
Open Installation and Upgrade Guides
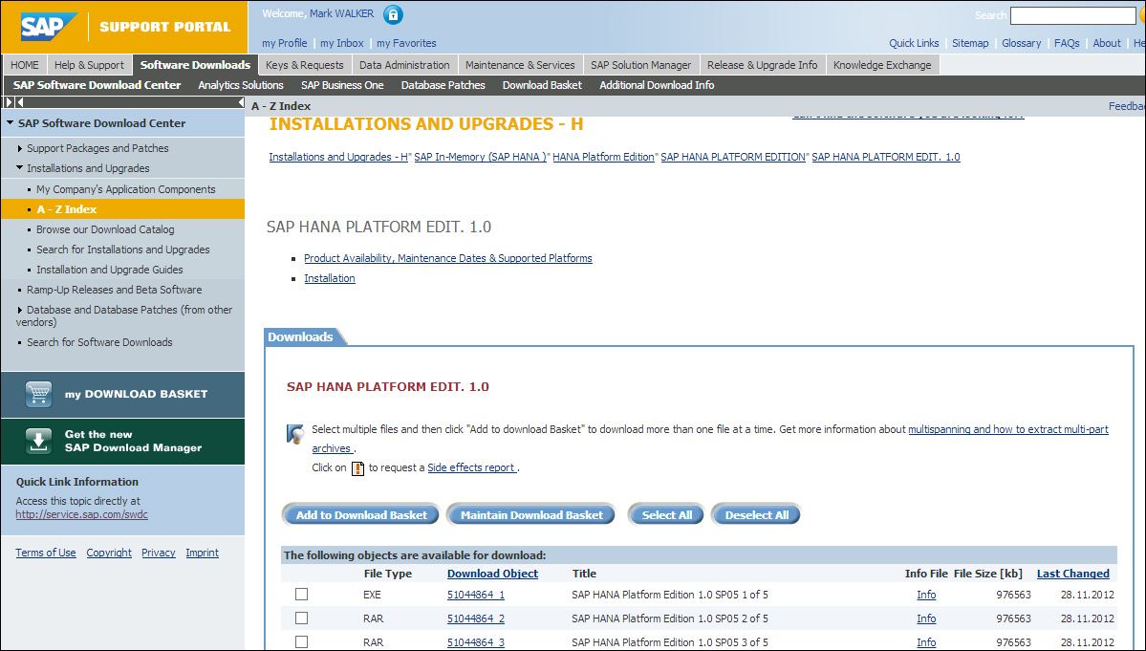click(x=110, y=270)
